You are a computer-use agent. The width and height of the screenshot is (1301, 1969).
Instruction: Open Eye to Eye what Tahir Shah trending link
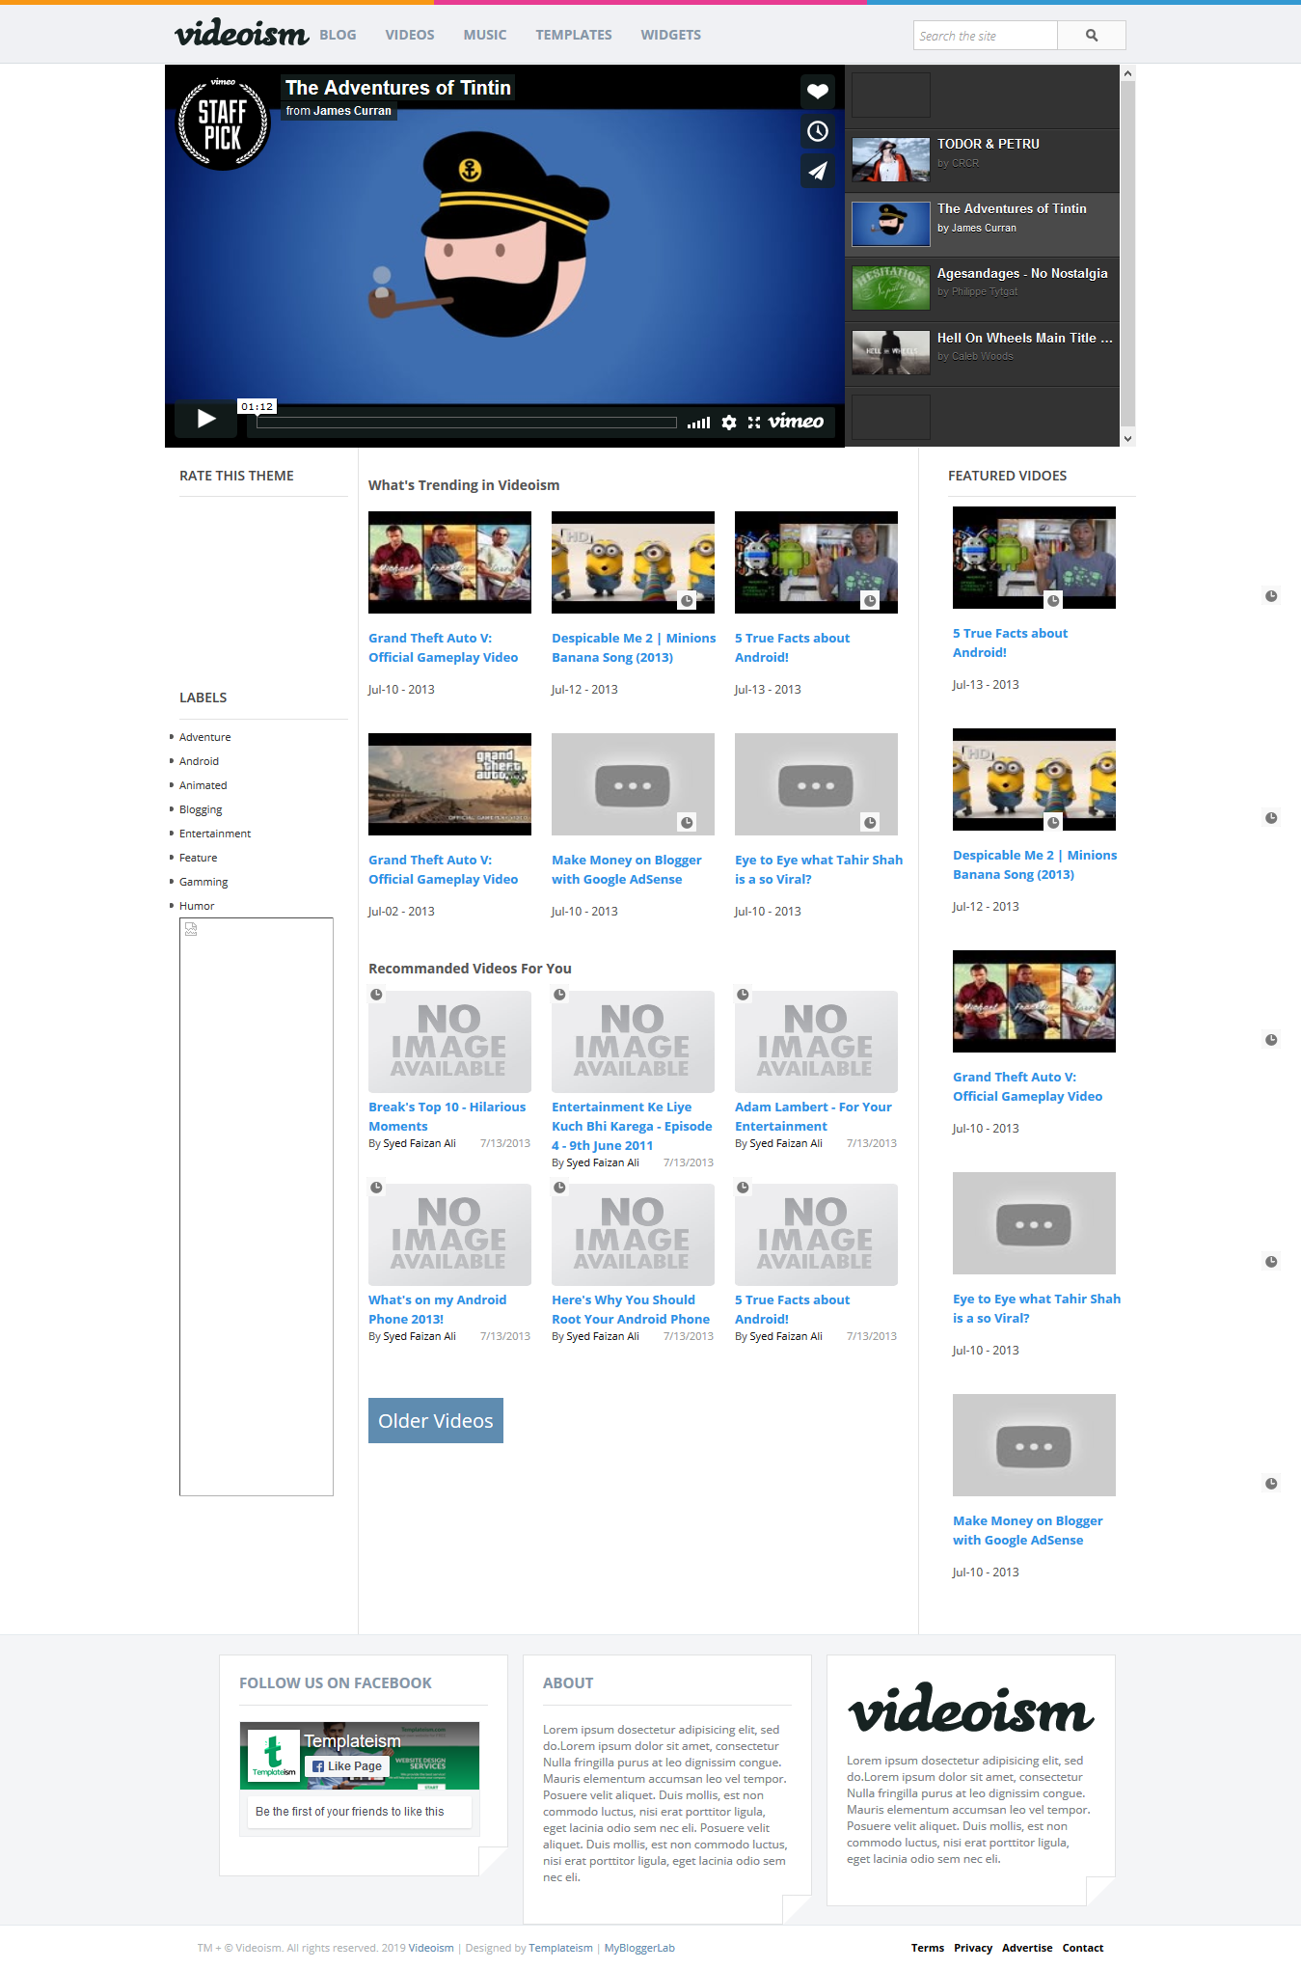pos(819,869)
